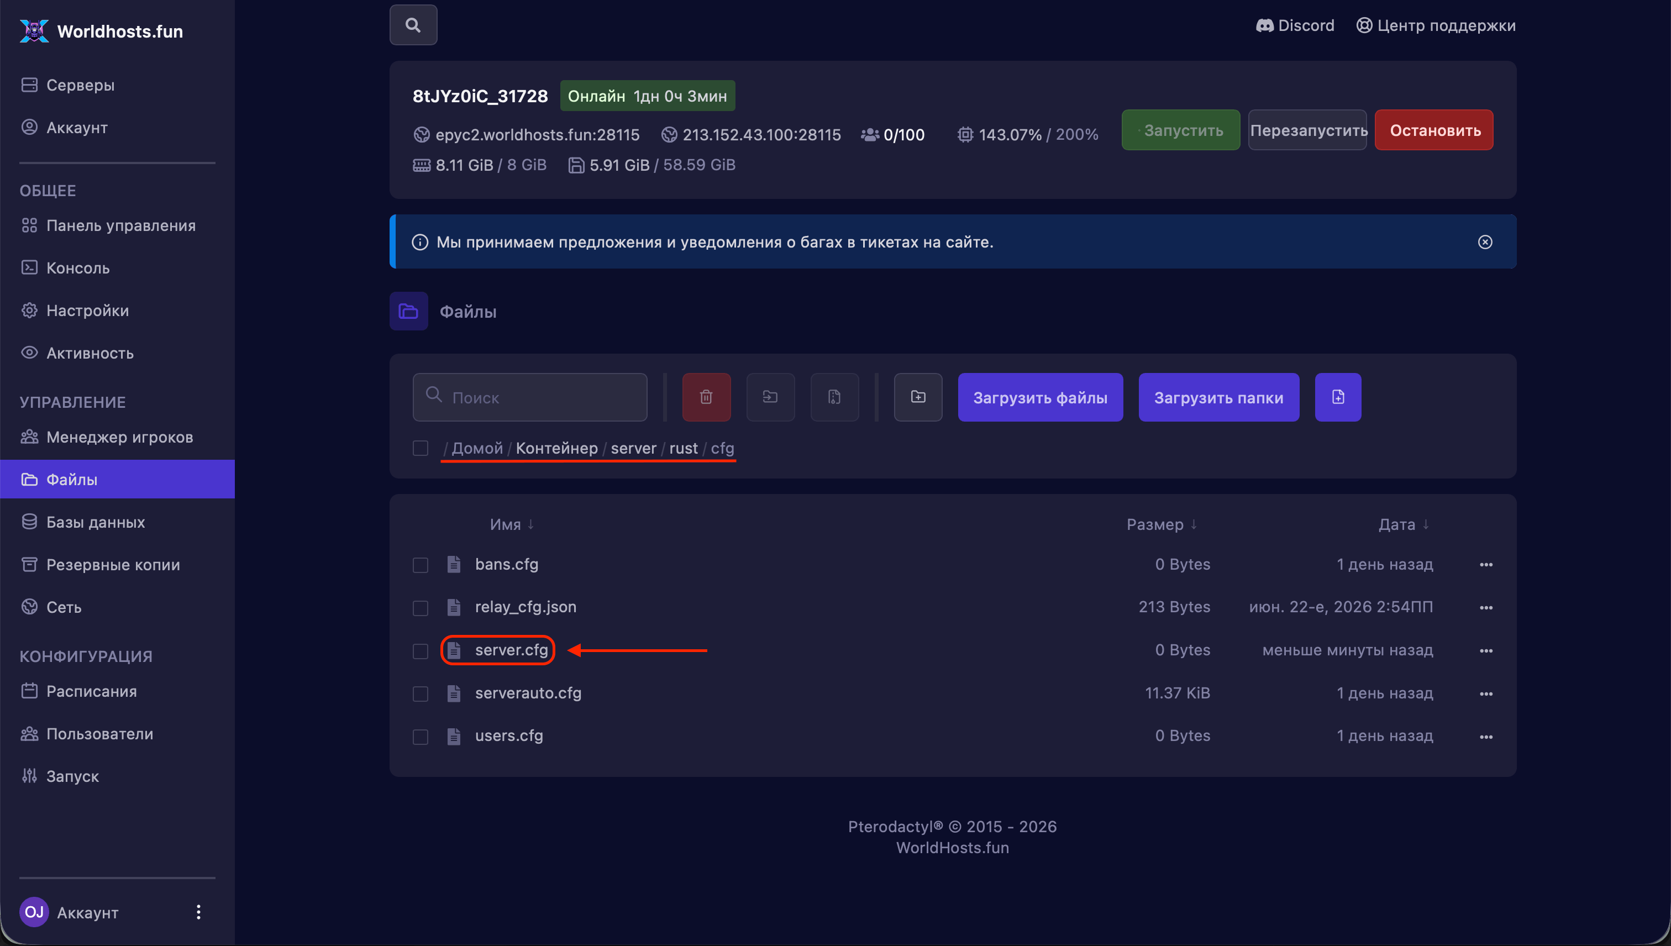The height and width of the screenshot is (946, 1671).
Task: Click the new file icon button
Action: (1338, 397)
